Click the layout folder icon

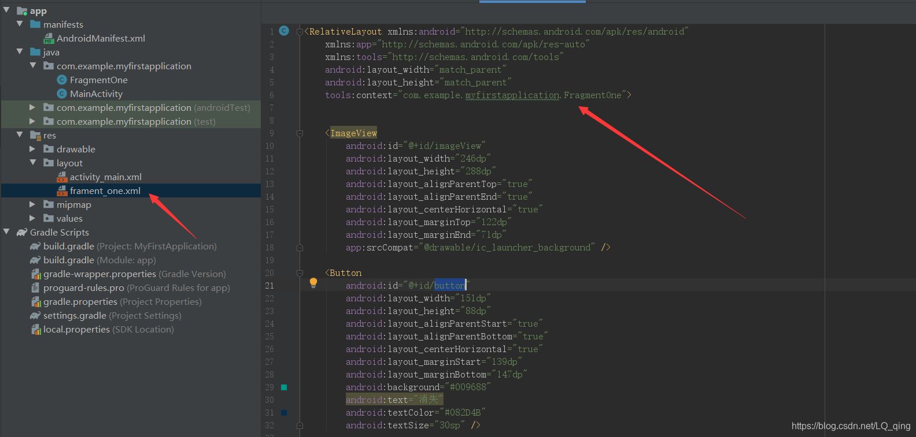click(x=49, y=163)
